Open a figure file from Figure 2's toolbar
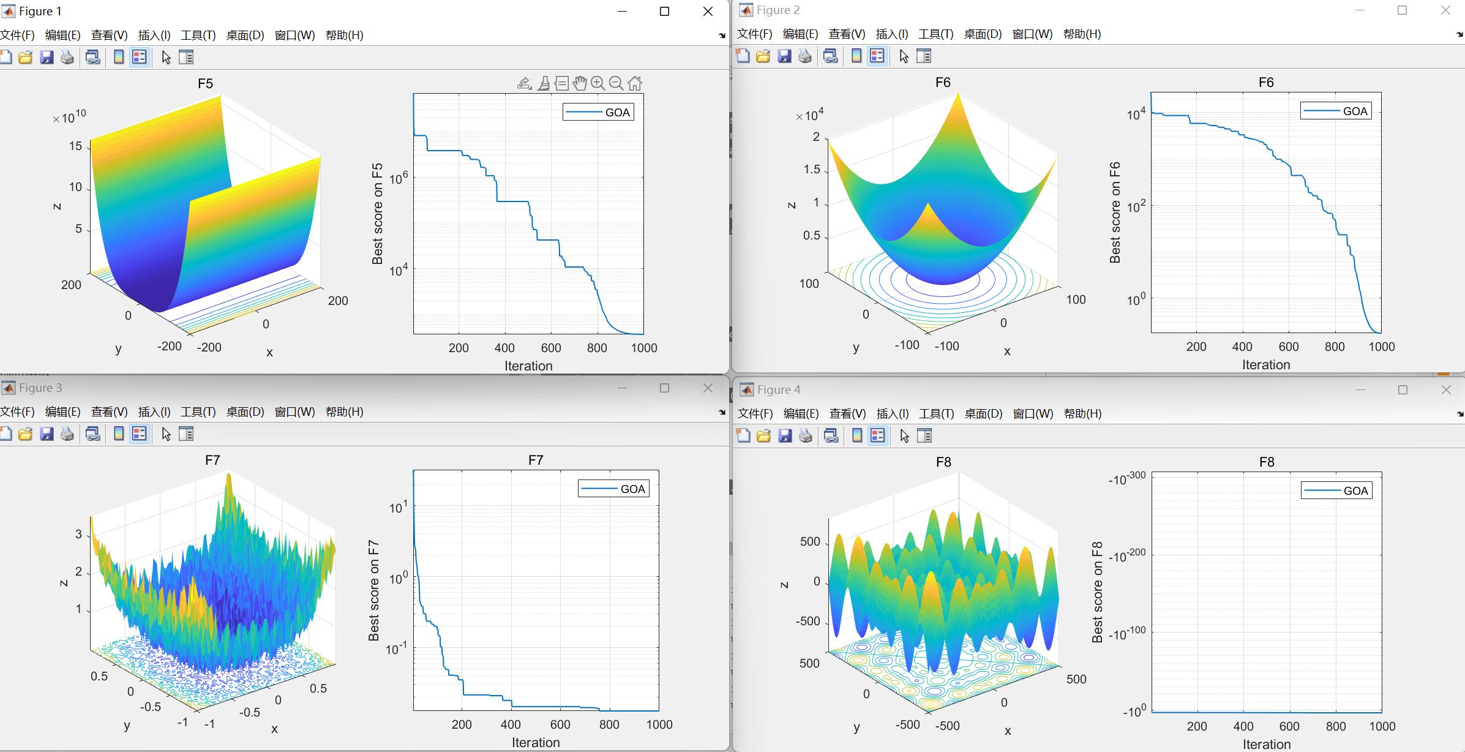Viewport: 1465px width, 752px height. coord(763,56)
